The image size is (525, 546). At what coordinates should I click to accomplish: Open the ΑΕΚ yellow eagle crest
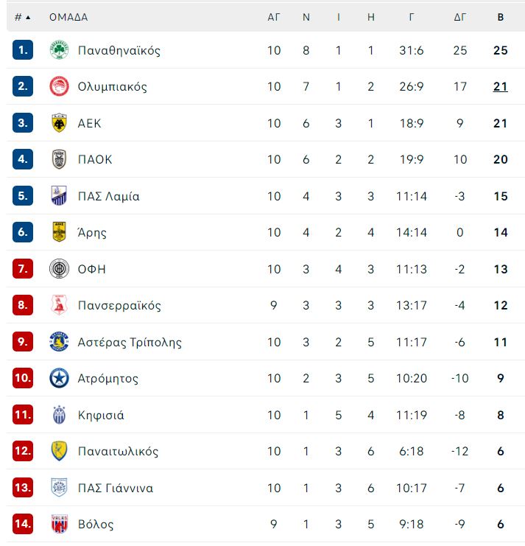(x=59, y=123)
